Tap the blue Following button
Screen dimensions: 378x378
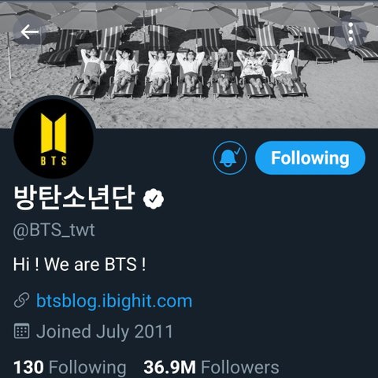[x=310, y=157]
